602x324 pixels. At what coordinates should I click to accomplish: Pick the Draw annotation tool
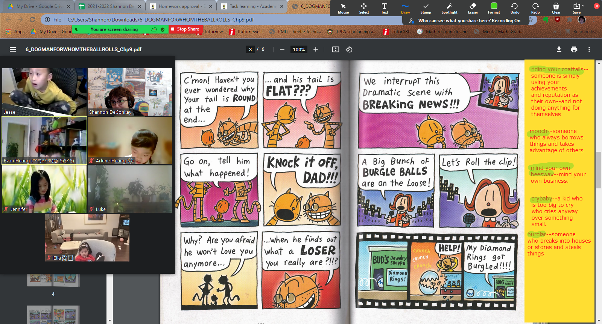click(x=405, y=8)
